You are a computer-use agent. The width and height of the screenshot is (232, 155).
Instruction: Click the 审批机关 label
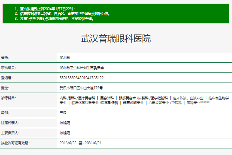coord(9,68)
